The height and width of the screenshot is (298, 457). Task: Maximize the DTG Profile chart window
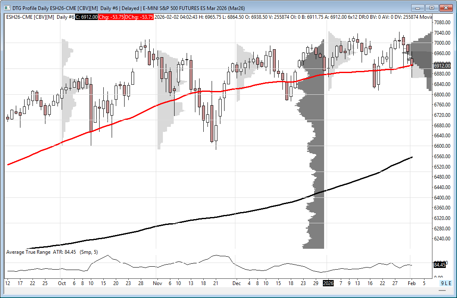pos(432,8)
